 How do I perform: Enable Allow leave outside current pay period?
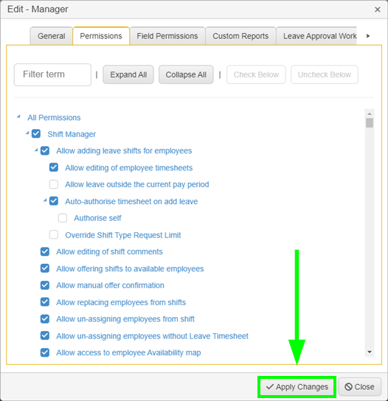(54, 184)
